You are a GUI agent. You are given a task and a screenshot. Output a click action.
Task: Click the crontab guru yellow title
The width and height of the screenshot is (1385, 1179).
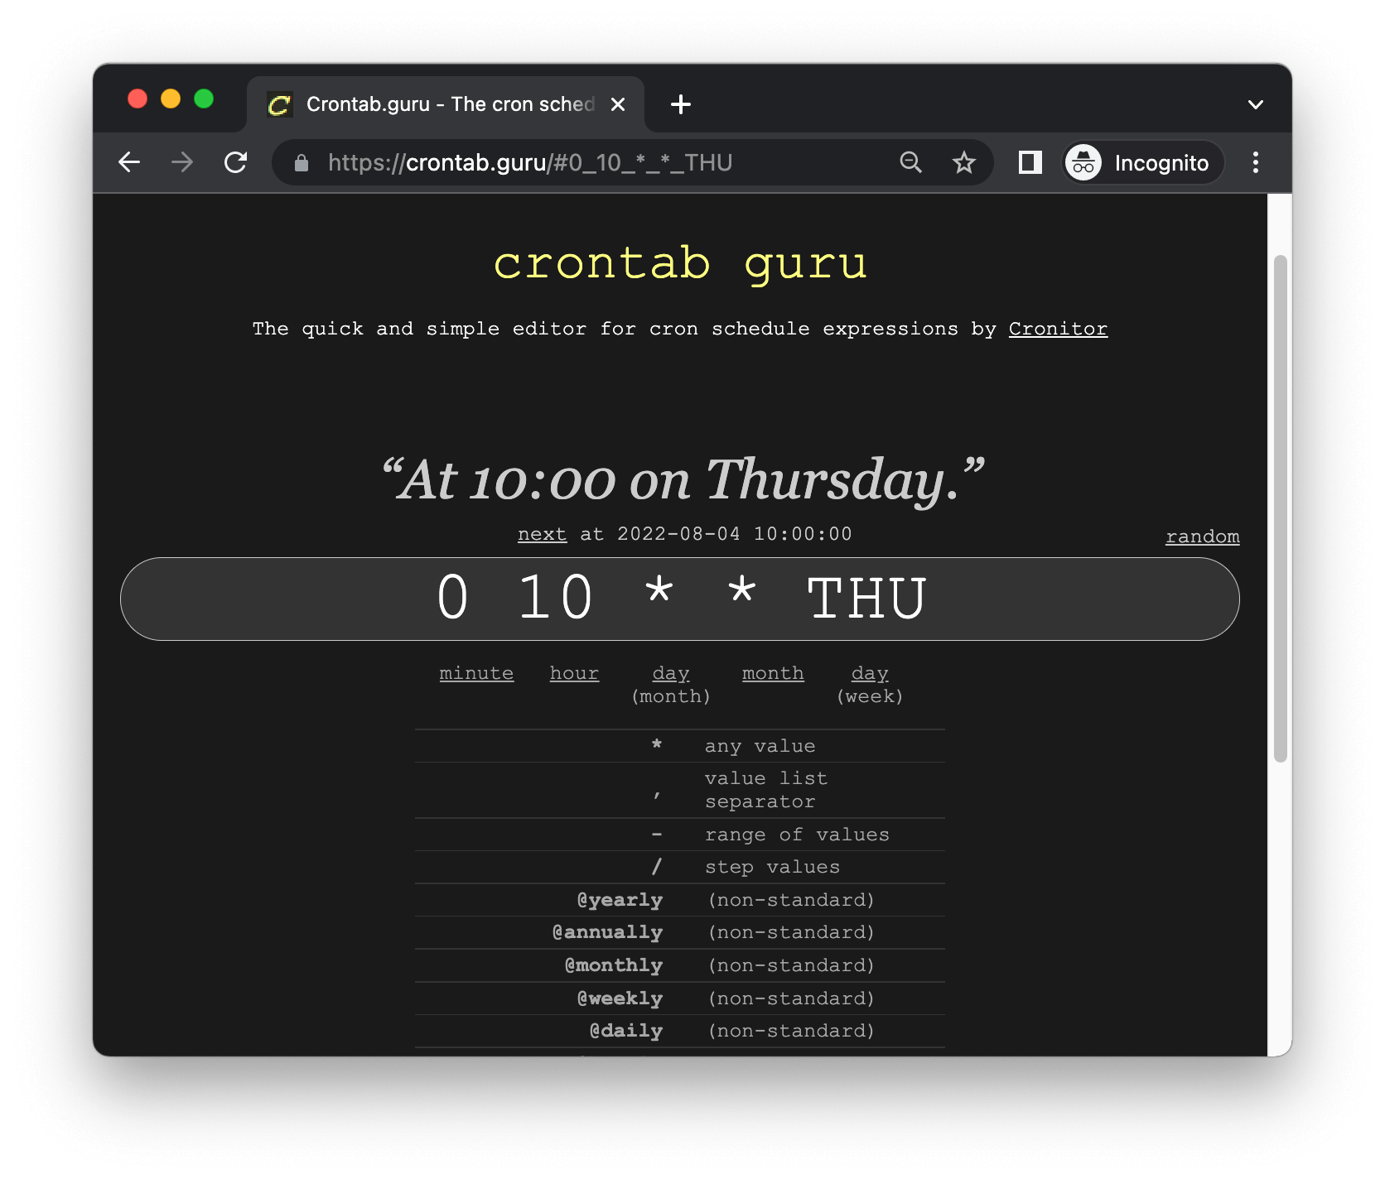680,264
